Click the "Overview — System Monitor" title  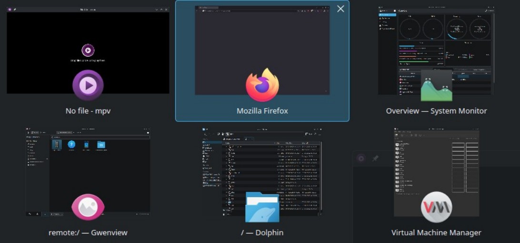pyautogui.click(x=436, y=111)
